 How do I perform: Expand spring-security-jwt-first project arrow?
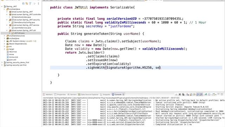click(x=2, y=65)
